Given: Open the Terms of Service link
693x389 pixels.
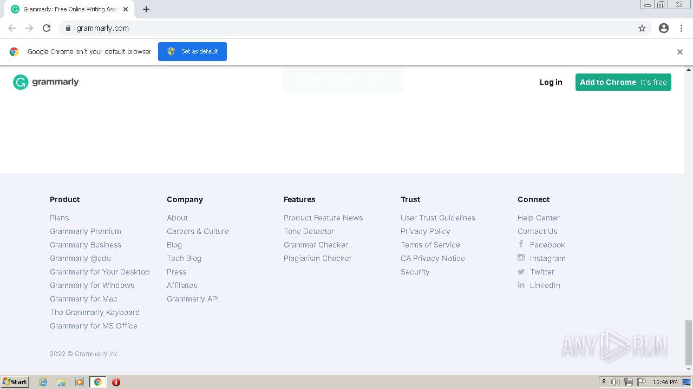Looking at the screenshot, I should [430, 245].
